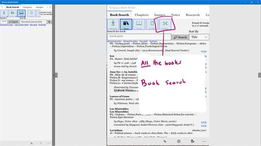Click the Add search for subject link in center
The width and height of the screenshot is (261, 146).
(130, 41)
